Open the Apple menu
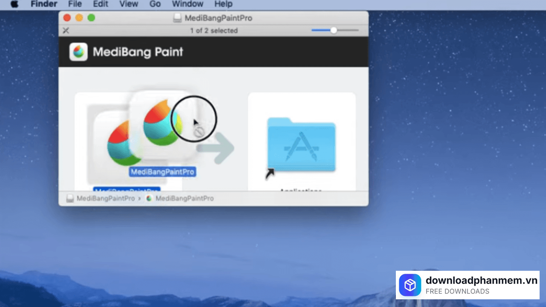 tap(15, 4)
